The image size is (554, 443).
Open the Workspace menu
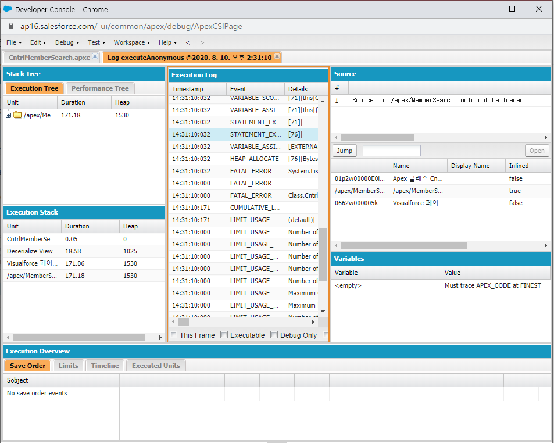pyautogui.click(x=132, y=42)
